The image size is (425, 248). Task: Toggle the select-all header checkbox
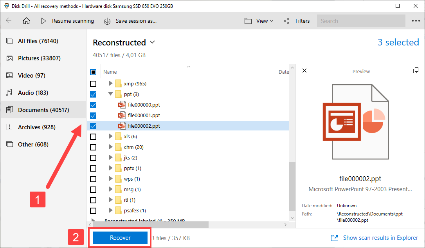(x=93, y=72)
